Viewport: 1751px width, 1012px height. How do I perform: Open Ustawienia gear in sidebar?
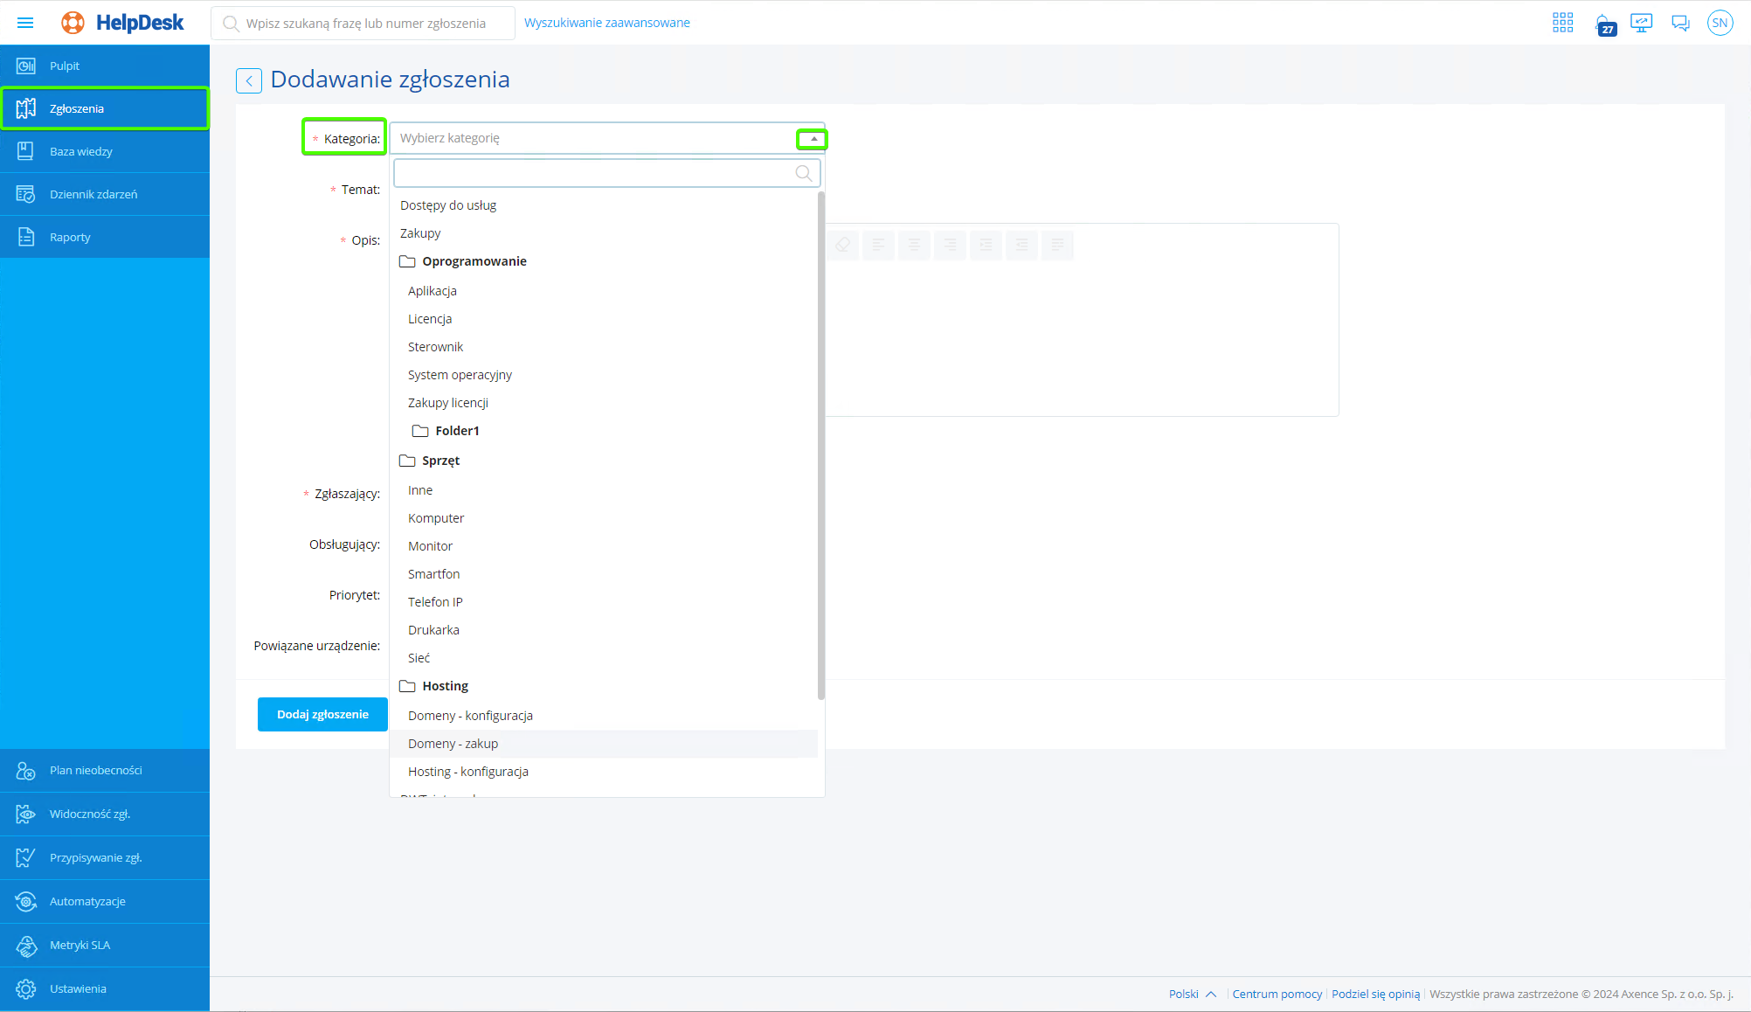click(26, 988)
